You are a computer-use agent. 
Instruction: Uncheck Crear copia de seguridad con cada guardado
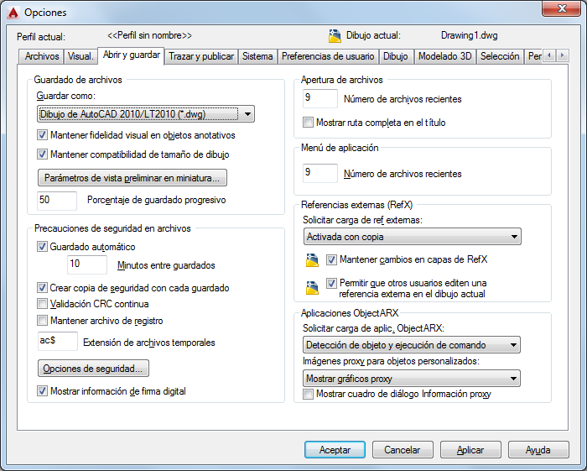coord(42,288)
